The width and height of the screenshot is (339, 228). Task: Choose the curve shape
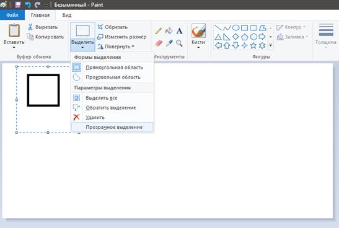[227, 28]
